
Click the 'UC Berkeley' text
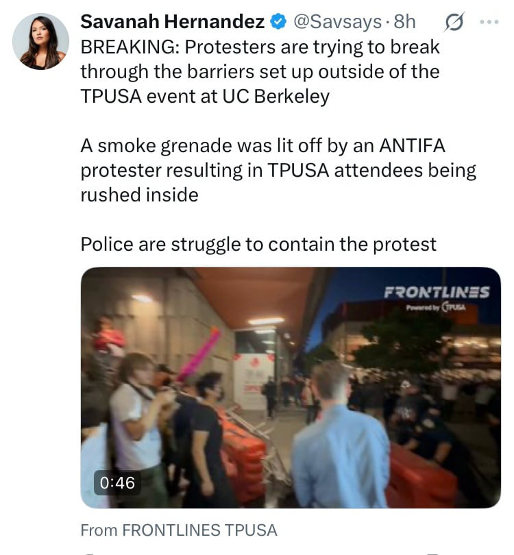point(276,97)
